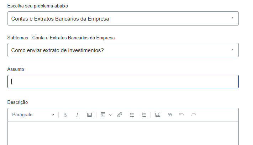
Task: Open the insert link tool
Action: (x=120, y=115)
